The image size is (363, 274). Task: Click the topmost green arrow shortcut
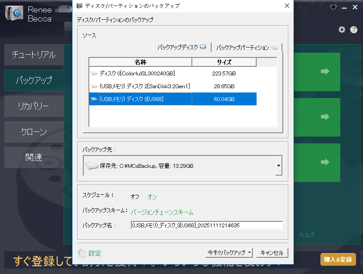pos(324,72)
